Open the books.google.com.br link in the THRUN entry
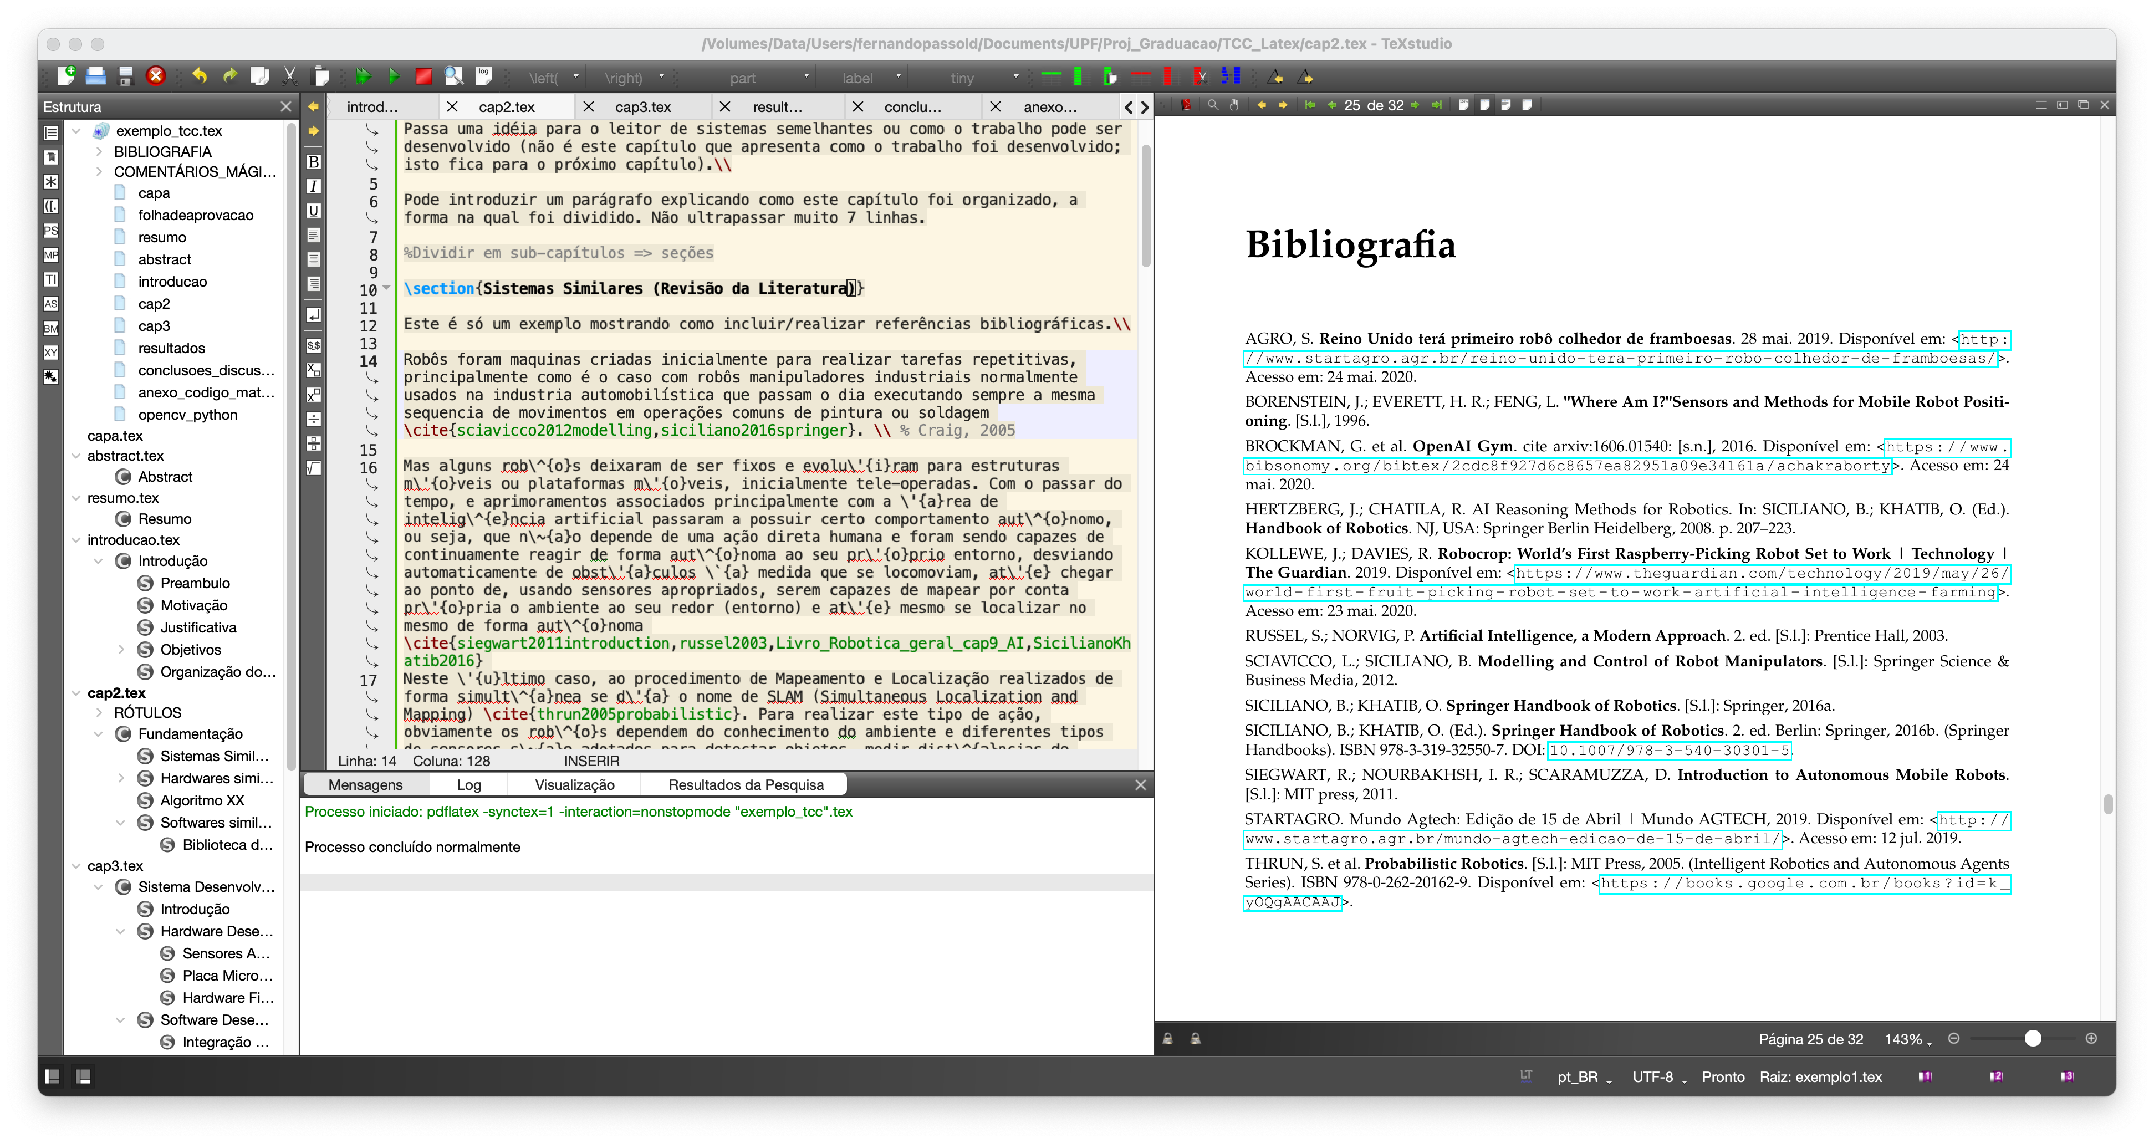 1804,884
